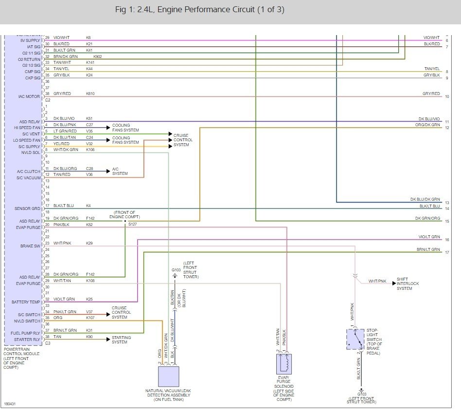461x417 pixels.
Task: Click circuit code K90 on TAN wire
Action: [89, 336]
